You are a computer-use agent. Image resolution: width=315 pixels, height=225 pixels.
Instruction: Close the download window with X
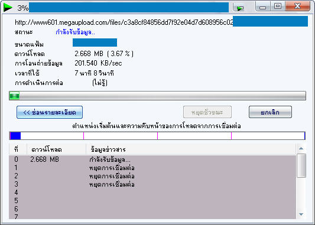tap(297, 6)
